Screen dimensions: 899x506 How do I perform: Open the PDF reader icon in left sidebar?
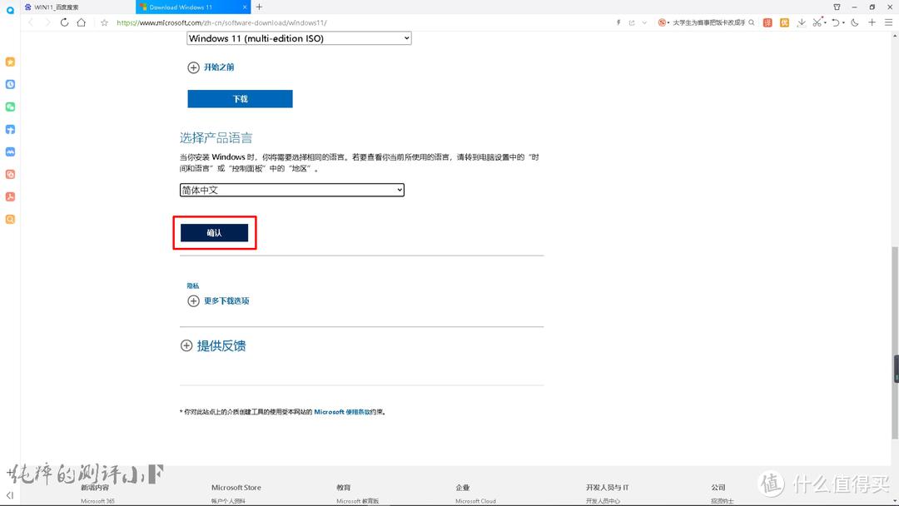click(11, 196)
